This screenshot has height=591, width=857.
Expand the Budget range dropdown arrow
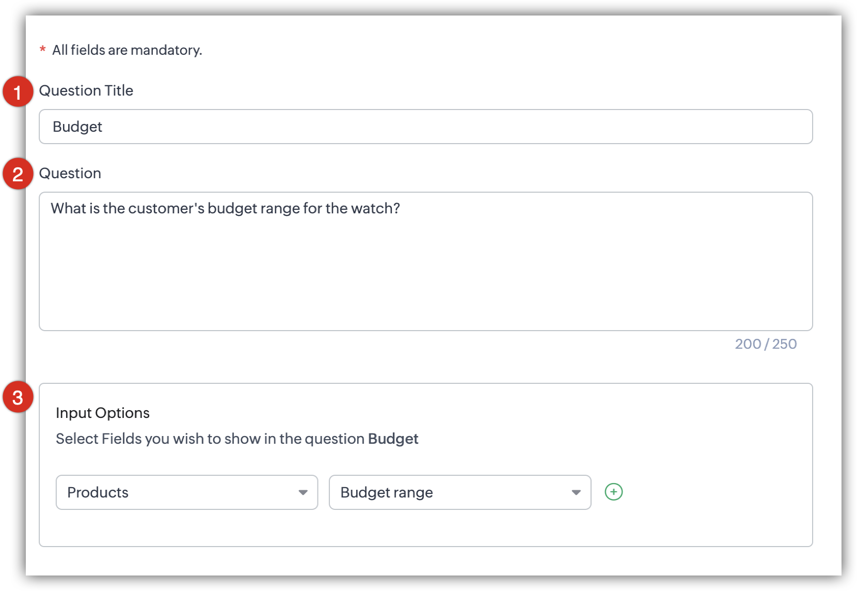(576, 492)
